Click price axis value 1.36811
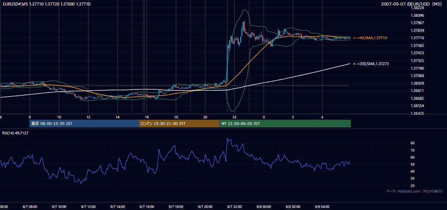Screen dimensions: 447x210 417,91
